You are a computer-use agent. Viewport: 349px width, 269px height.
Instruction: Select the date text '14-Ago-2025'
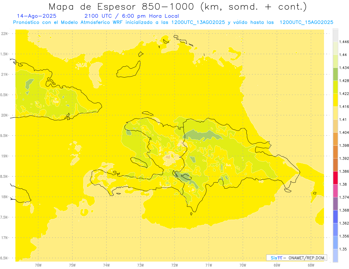[37, 16]
